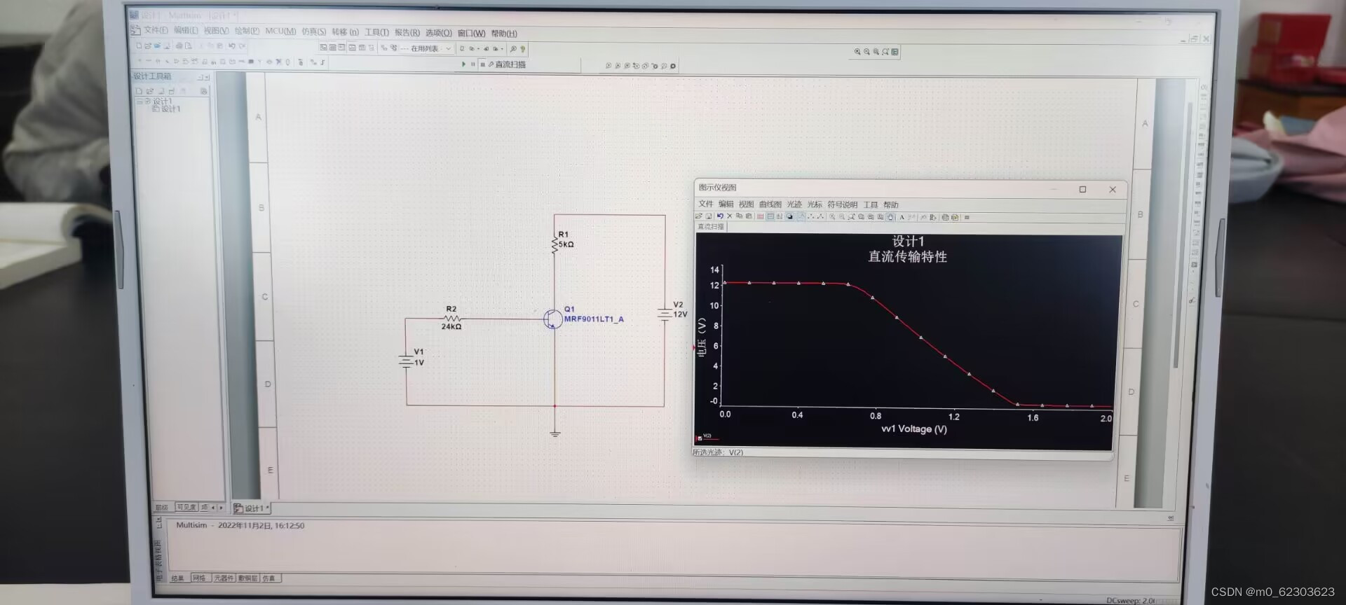The width and height of the screenshot is (1346, 605).
Task: Open the 选项(O) options menu
Action: pyautogui.click(x=438, y=33)
